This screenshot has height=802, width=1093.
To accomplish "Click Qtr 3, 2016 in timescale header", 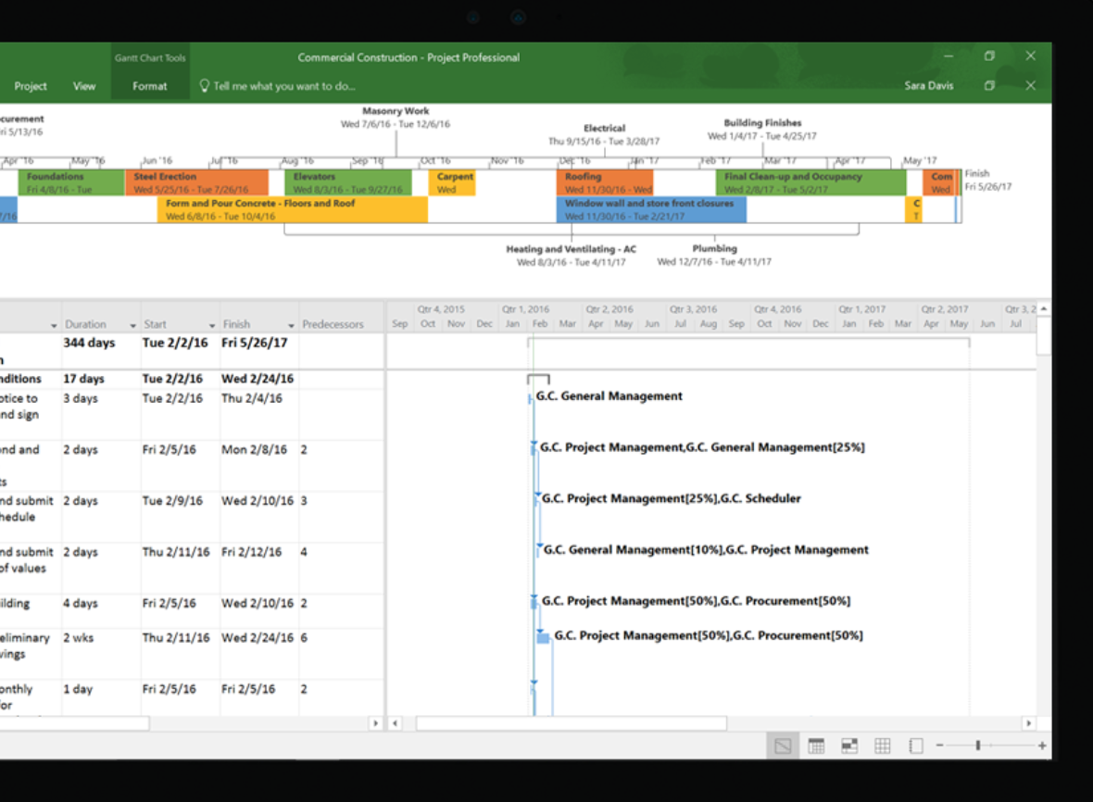I will (694, 309).
